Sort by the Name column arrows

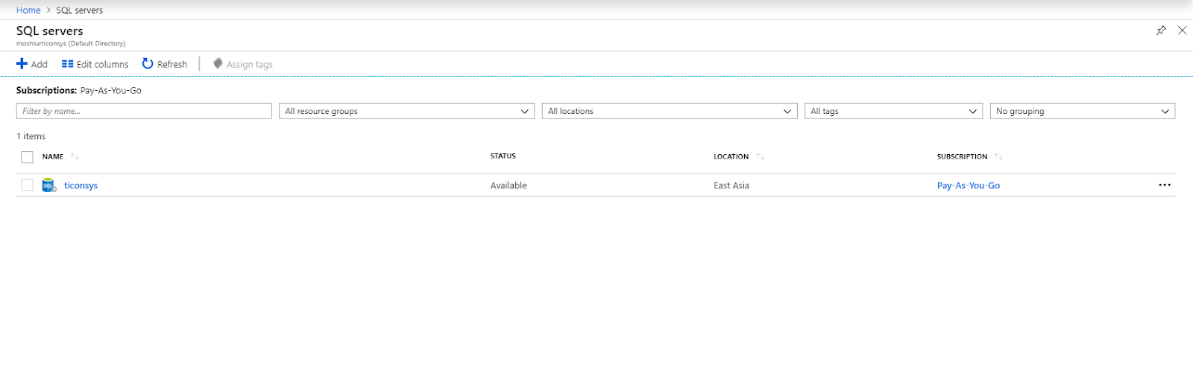(75, 156)
